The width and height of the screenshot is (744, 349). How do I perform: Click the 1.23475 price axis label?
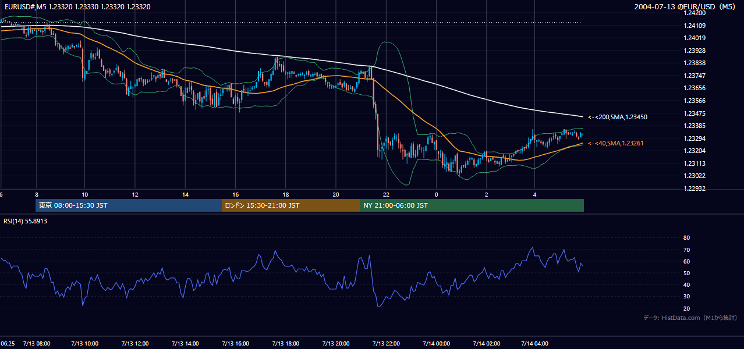coord(695,113)
